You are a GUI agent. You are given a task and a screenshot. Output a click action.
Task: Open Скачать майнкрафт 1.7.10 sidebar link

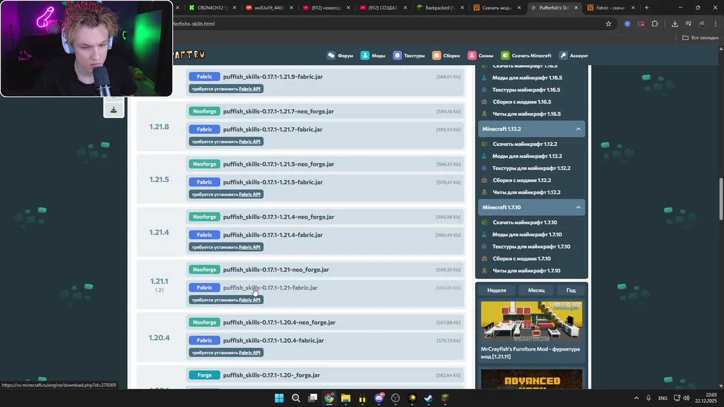(525, 223)
